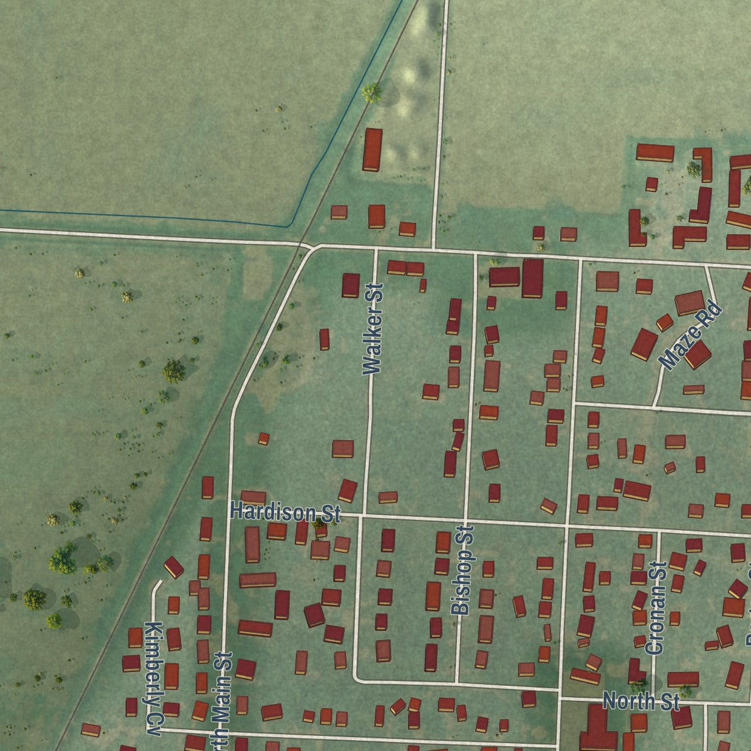
Task: Click the Walker St label
Action: tap(374, 328)
